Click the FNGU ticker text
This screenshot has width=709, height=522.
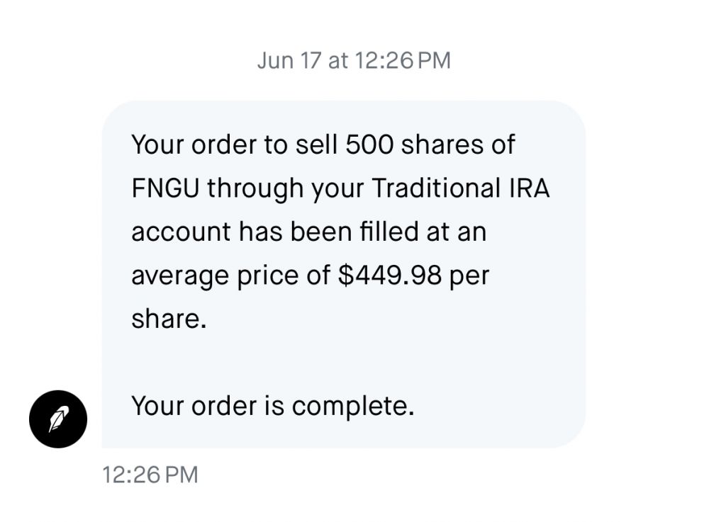pos(165,188)
